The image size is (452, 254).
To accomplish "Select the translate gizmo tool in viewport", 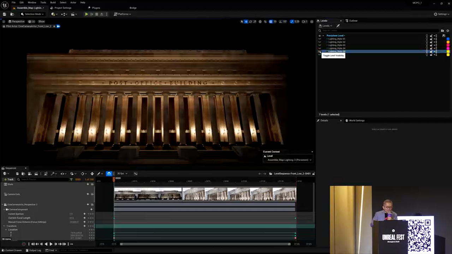I will [x=246, y=22].
